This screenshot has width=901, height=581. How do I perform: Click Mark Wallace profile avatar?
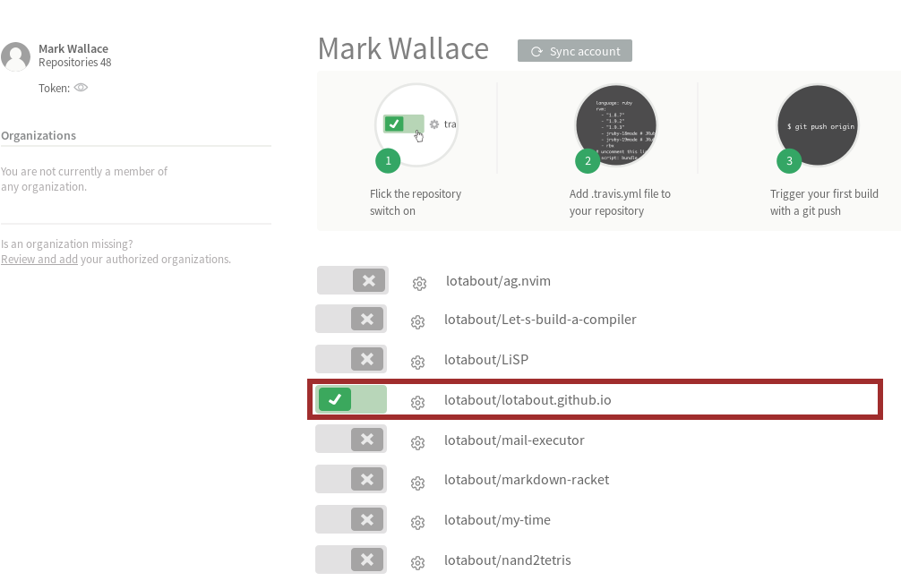[16, 56]
